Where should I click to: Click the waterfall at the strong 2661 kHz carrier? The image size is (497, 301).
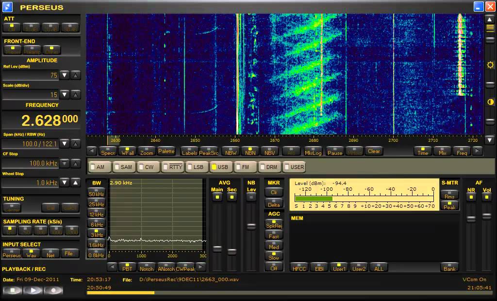tap(237, 74)
